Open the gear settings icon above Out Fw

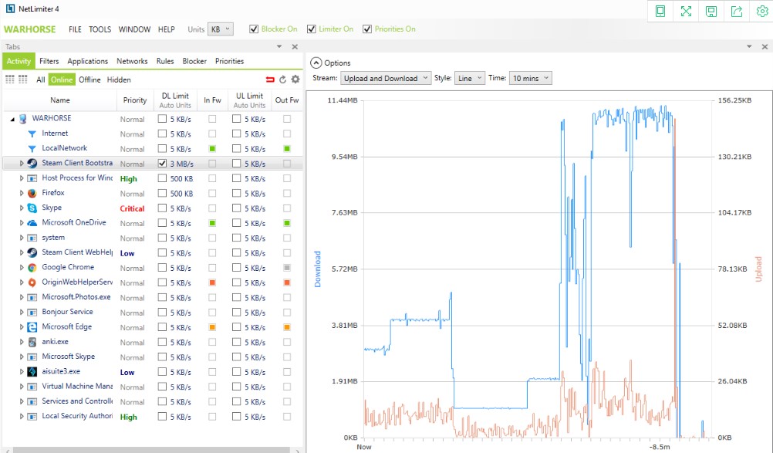pyautogui.click(x=295, y=79)
